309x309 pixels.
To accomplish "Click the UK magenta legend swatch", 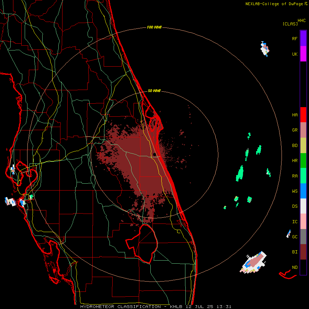I will pyautogui.click(x=303, y=54).
